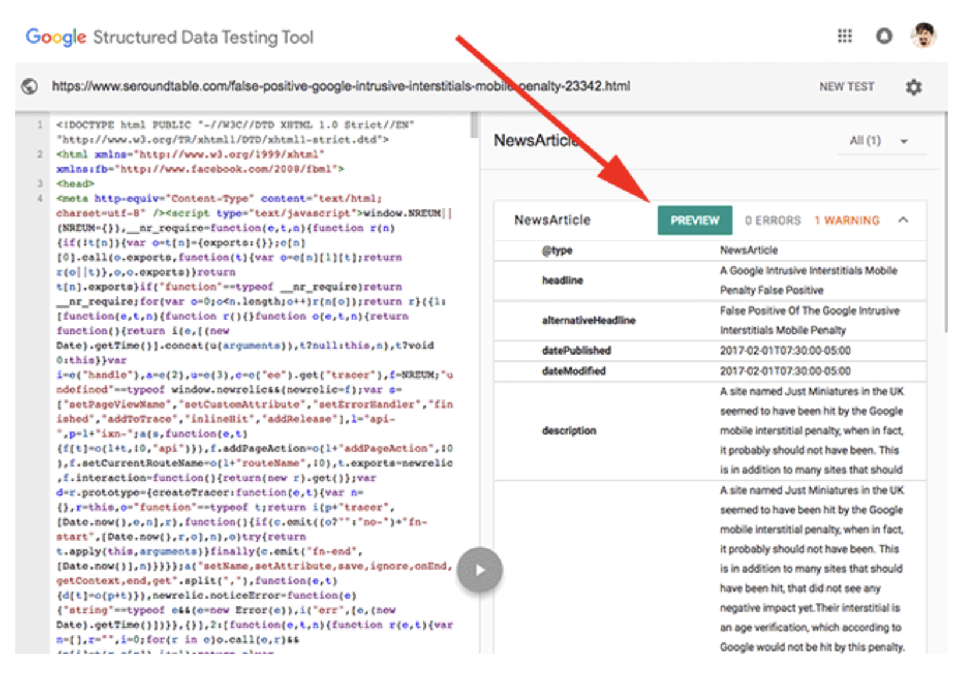Click the datePublished value 2017-02-01T07:30:00-05:00
The height and width of the screenshot is (679, 964).
(785, 351)
